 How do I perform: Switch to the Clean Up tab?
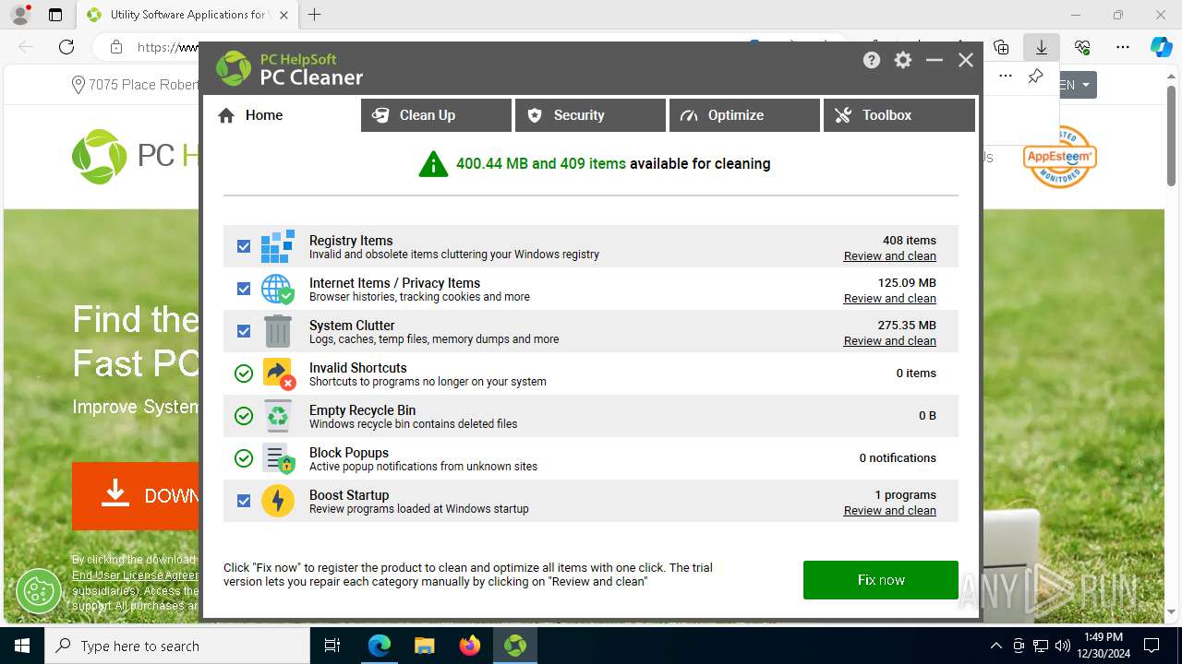(x=436, y=115)
